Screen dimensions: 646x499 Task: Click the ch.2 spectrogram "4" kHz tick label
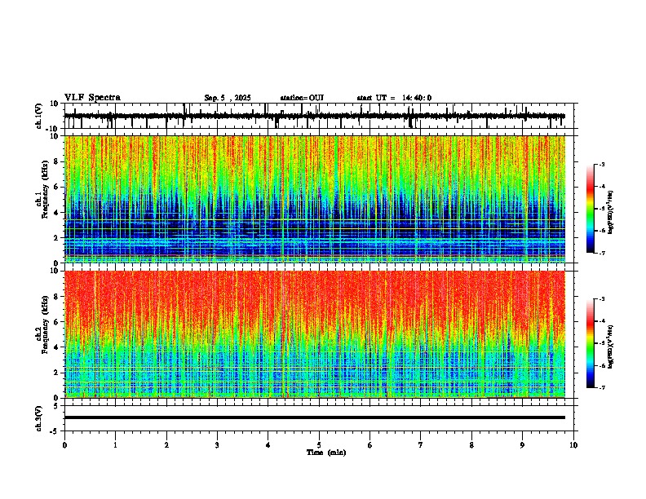click(x=56, y=347)
